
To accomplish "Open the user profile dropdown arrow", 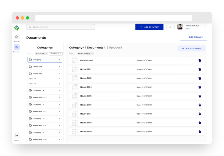I will point(205,27).
